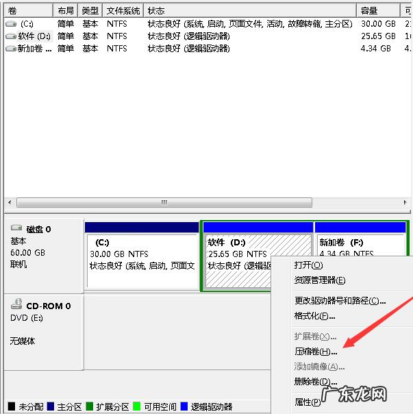
Task: Click the 软件 (D:) volume name in list
Action: (34, 36)
